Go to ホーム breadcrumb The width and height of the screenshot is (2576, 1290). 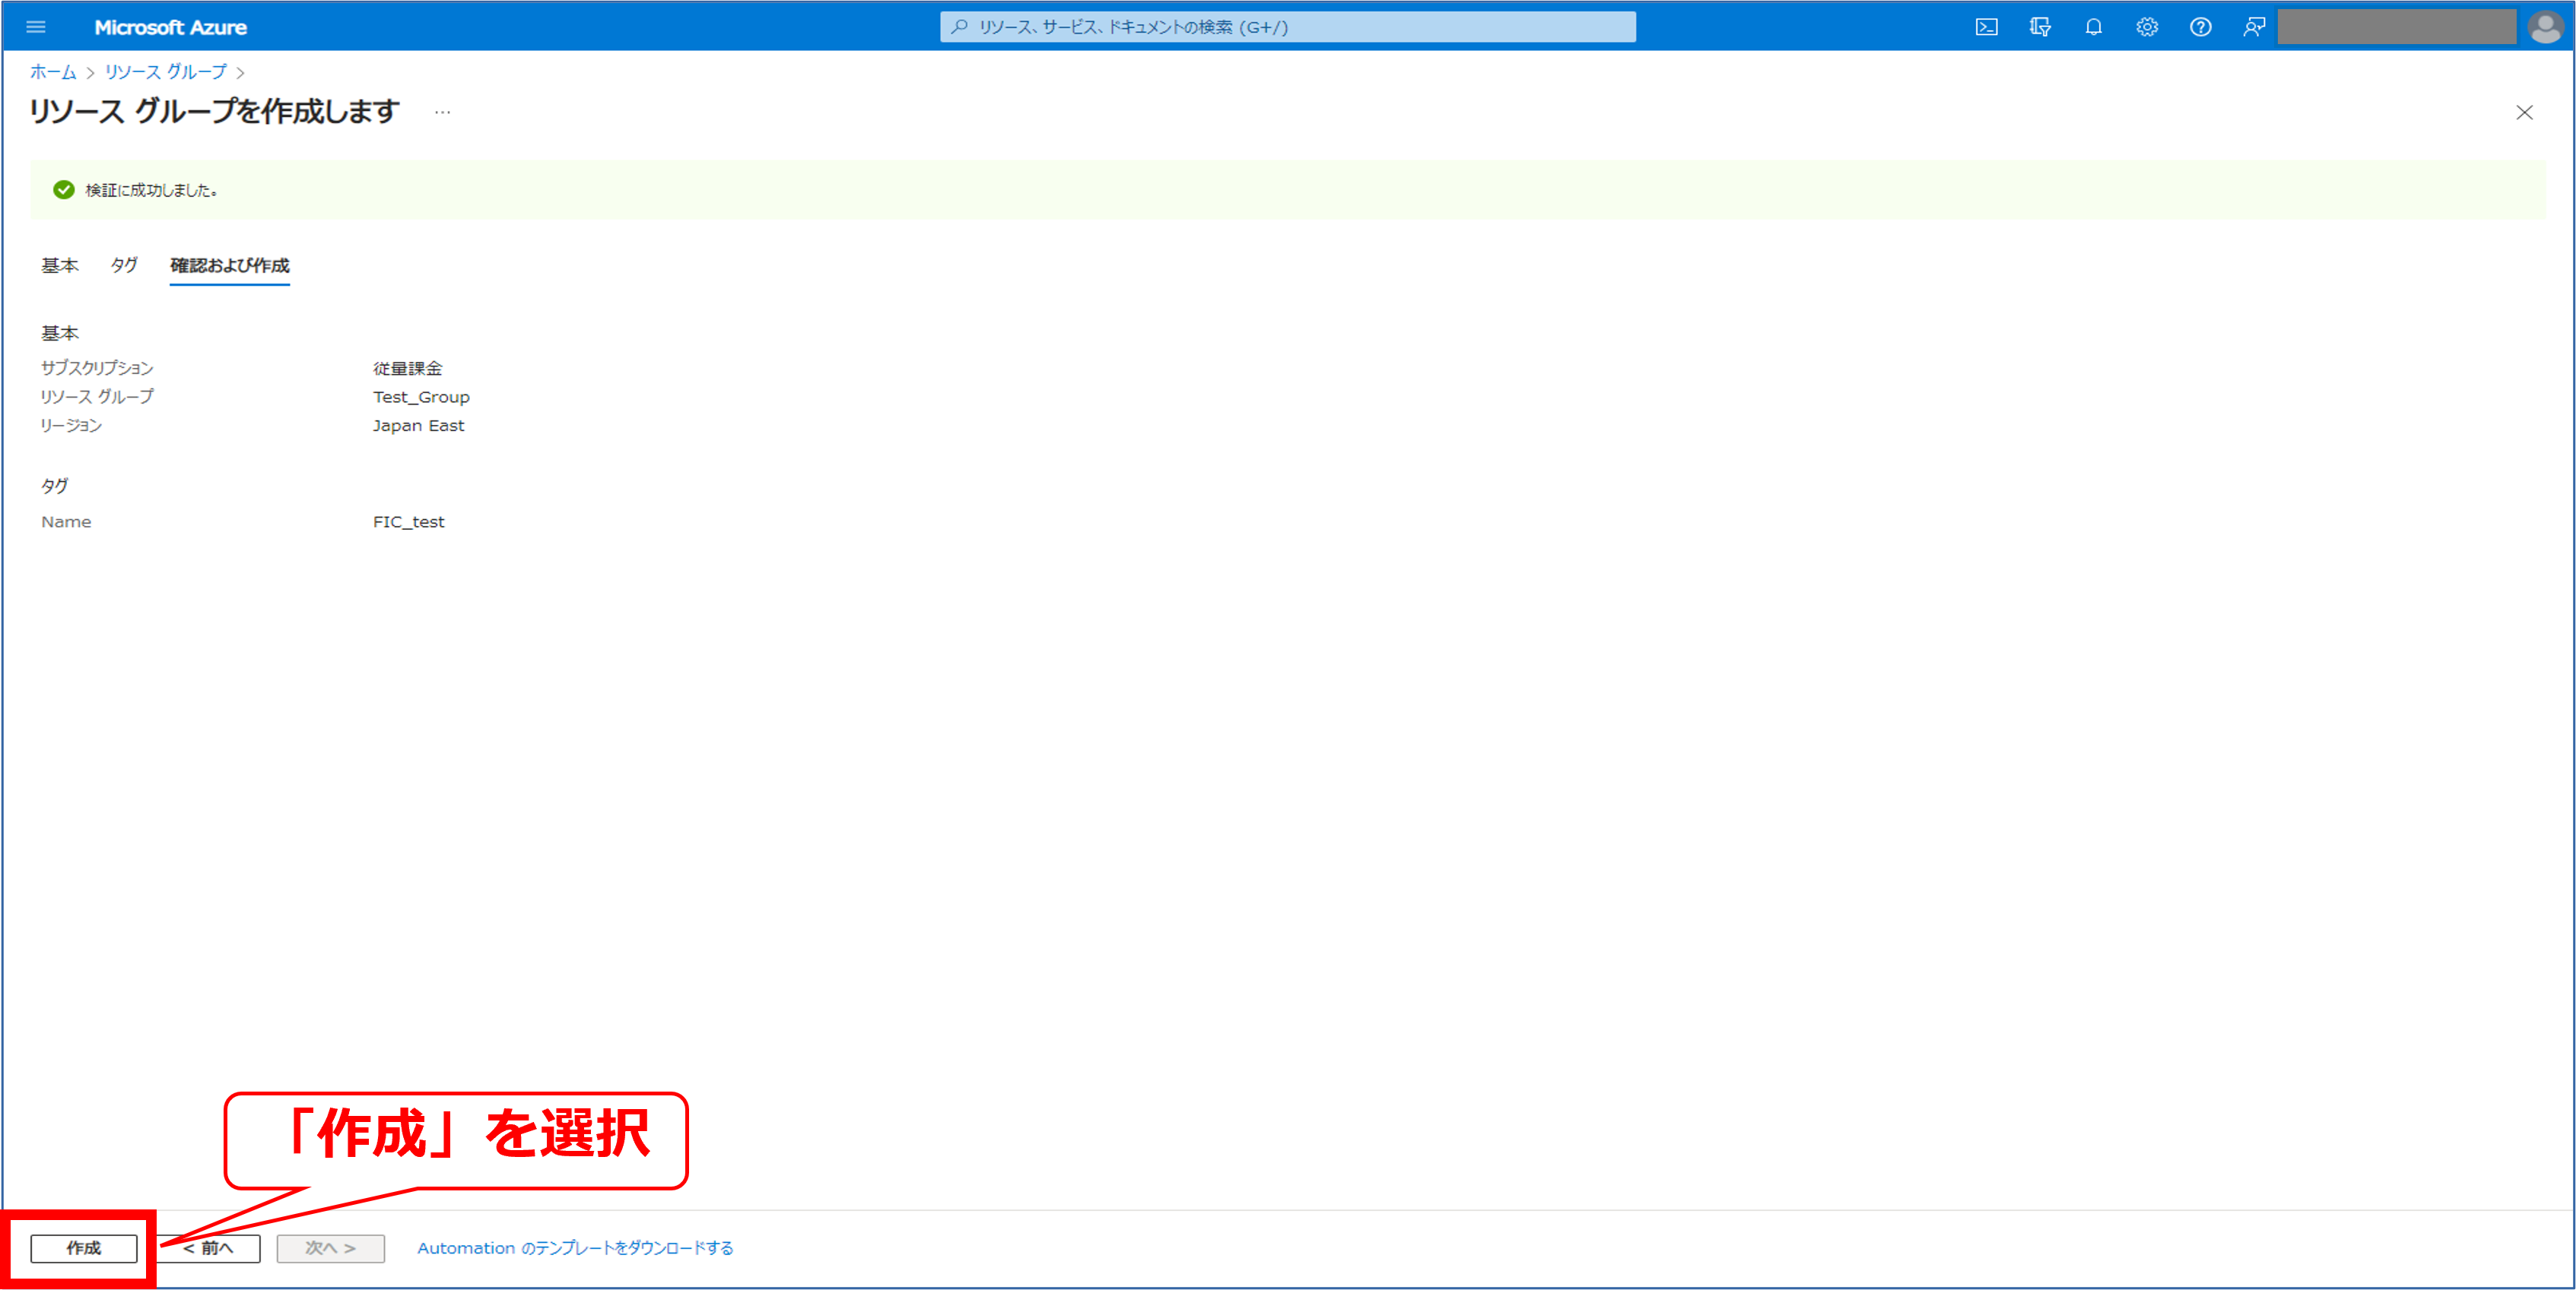[x=53, y=72]
